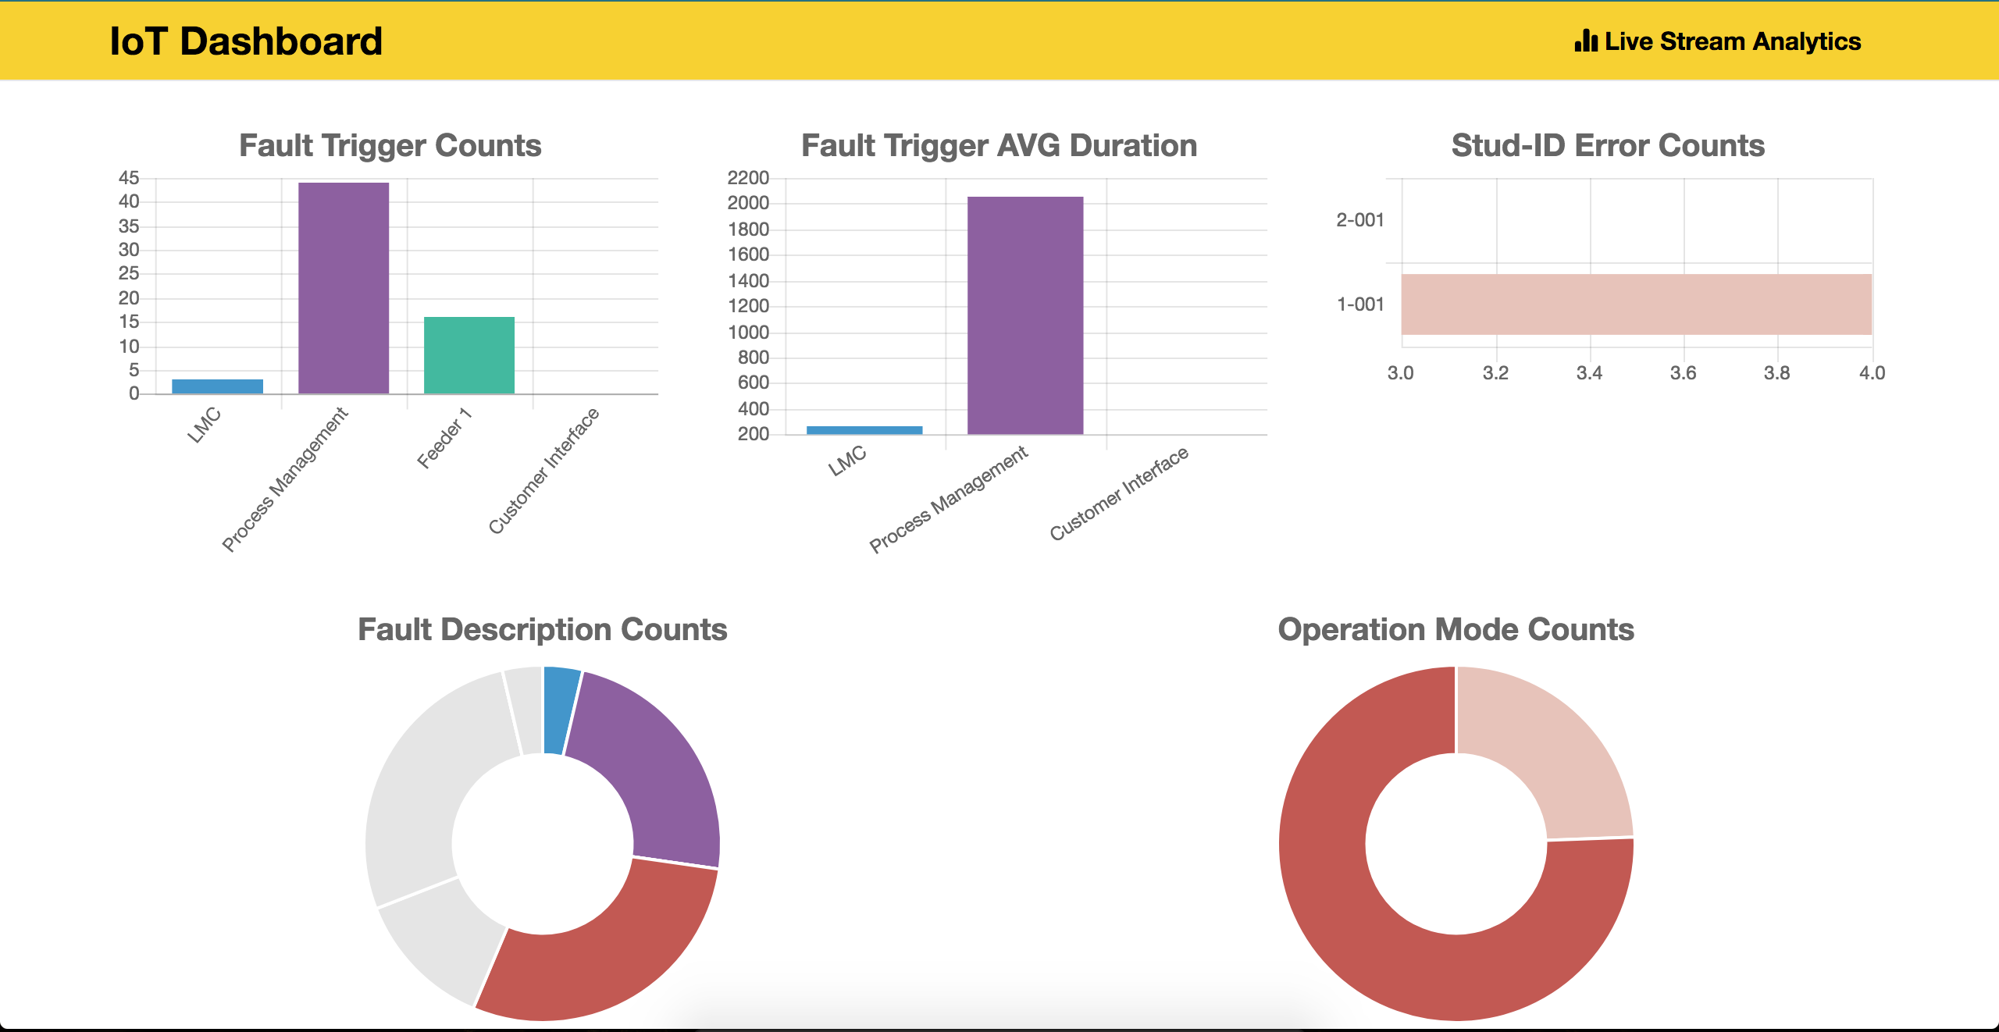
Task: Click the bar chart icon beside Live Stream Analytics
Action: 1586,41
